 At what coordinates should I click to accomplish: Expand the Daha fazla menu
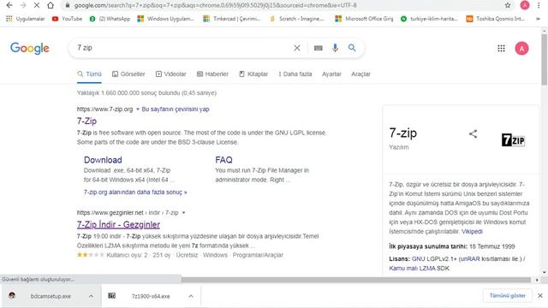(x=295, y=74)
